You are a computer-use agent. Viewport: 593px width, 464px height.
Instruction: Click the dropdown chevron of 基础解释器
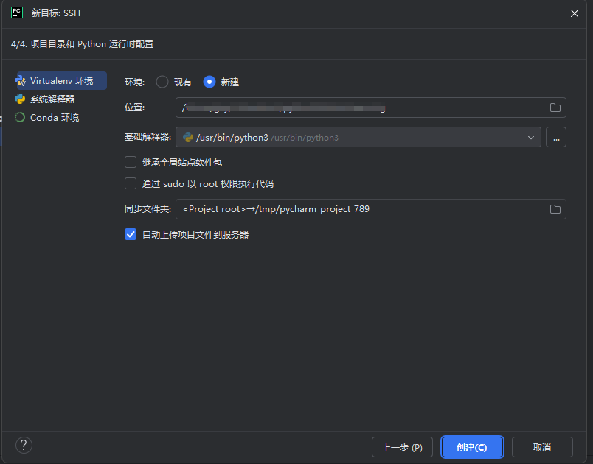point(531,138)
